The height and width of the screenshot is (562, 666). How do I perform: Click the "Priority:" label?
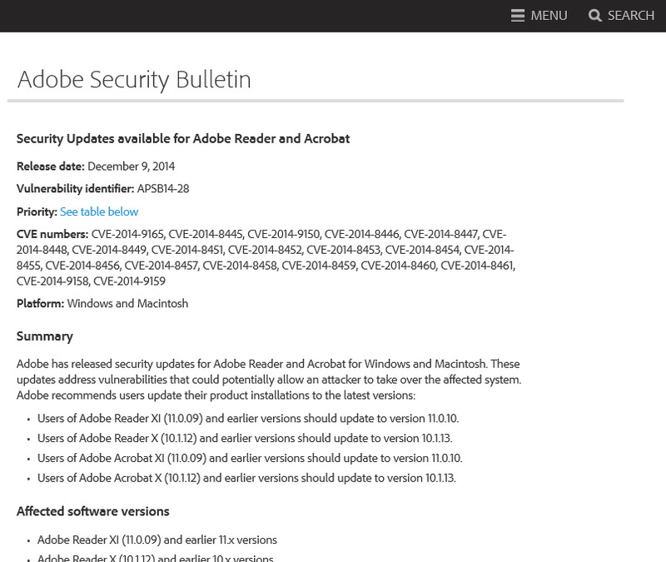(37, 212)
